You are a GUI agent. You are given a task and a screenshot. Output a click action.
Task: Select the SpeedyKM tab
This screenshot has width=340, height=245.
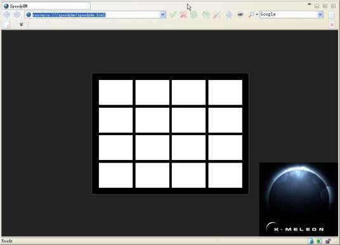point(46,6)
